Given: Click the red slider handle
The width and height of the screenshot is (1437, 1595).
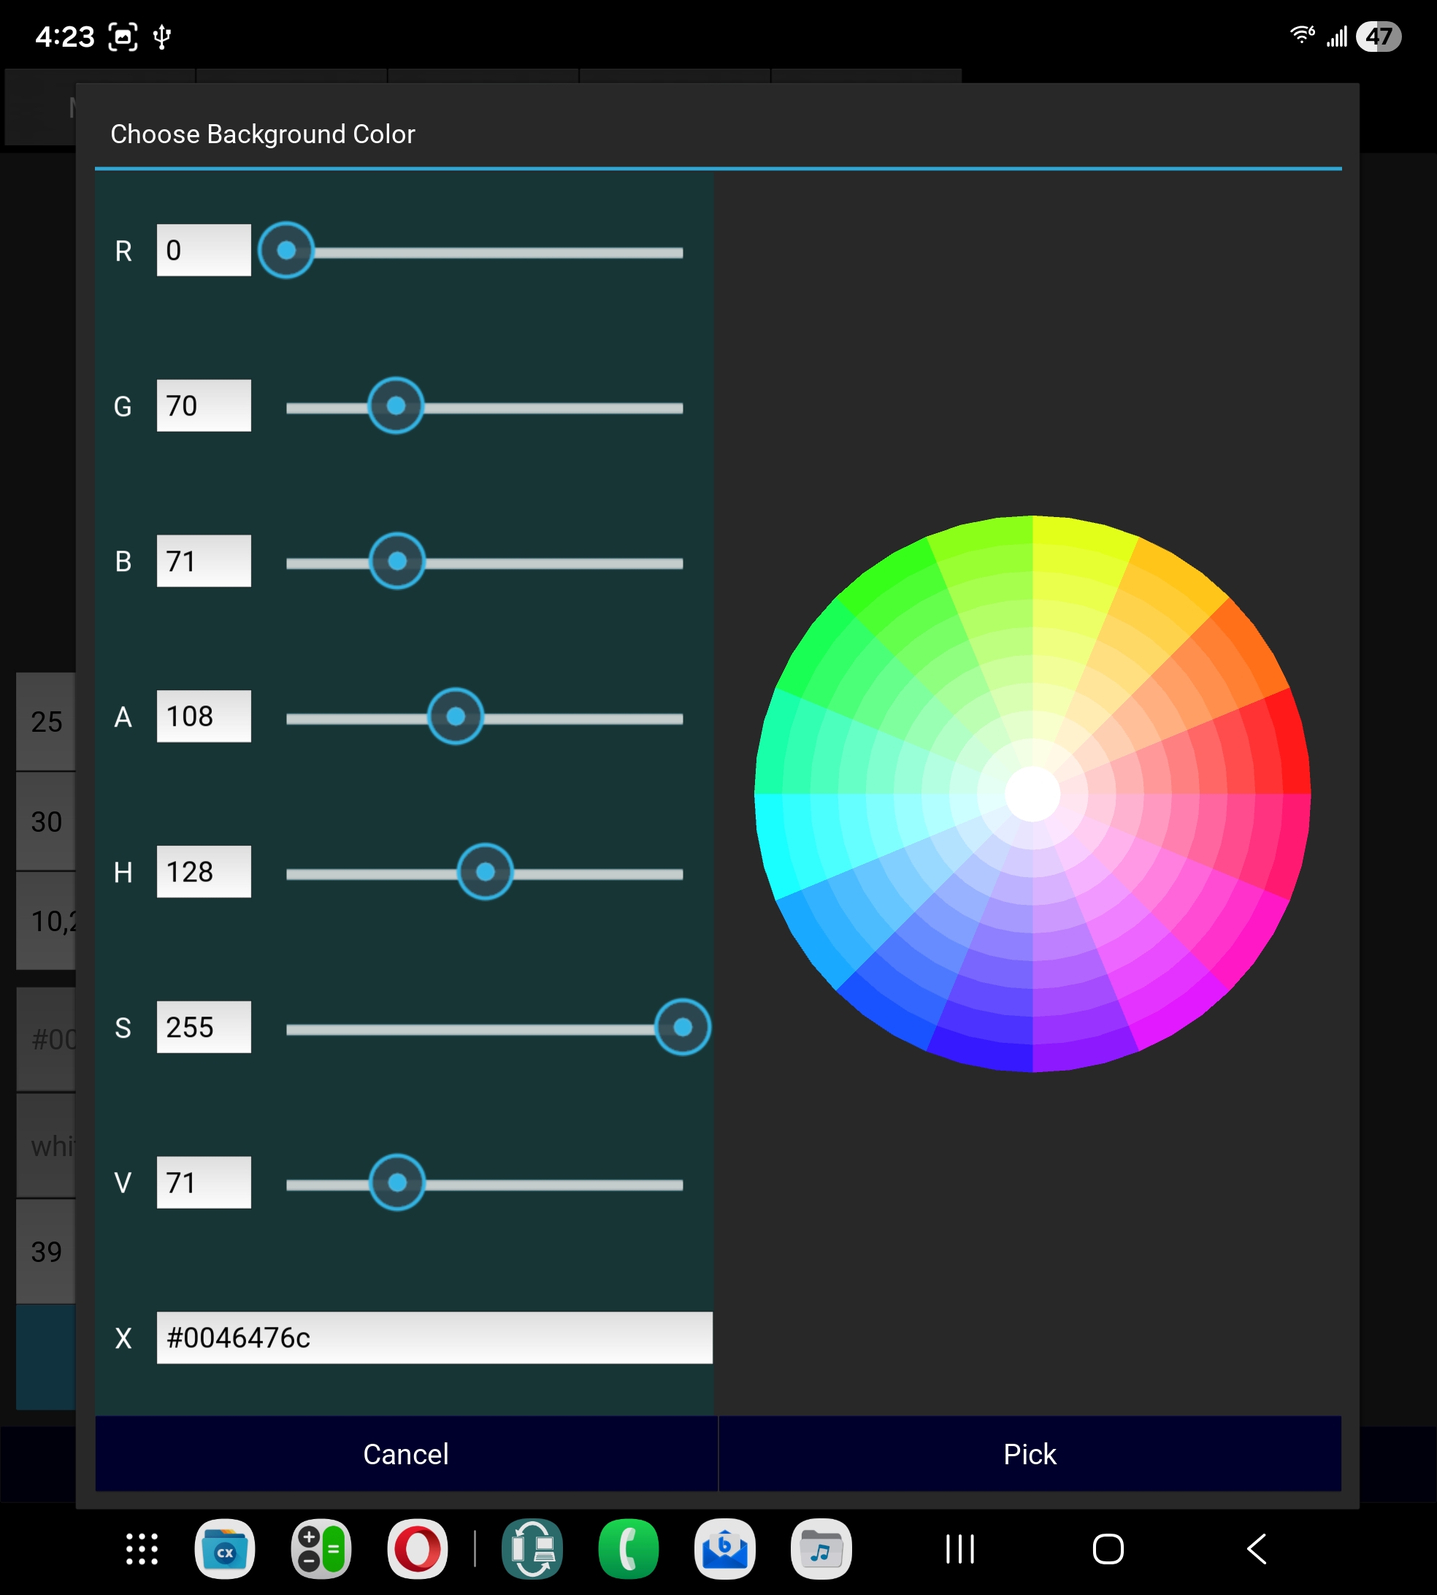Looking at the screenshot, I should [x=287, y=250].
